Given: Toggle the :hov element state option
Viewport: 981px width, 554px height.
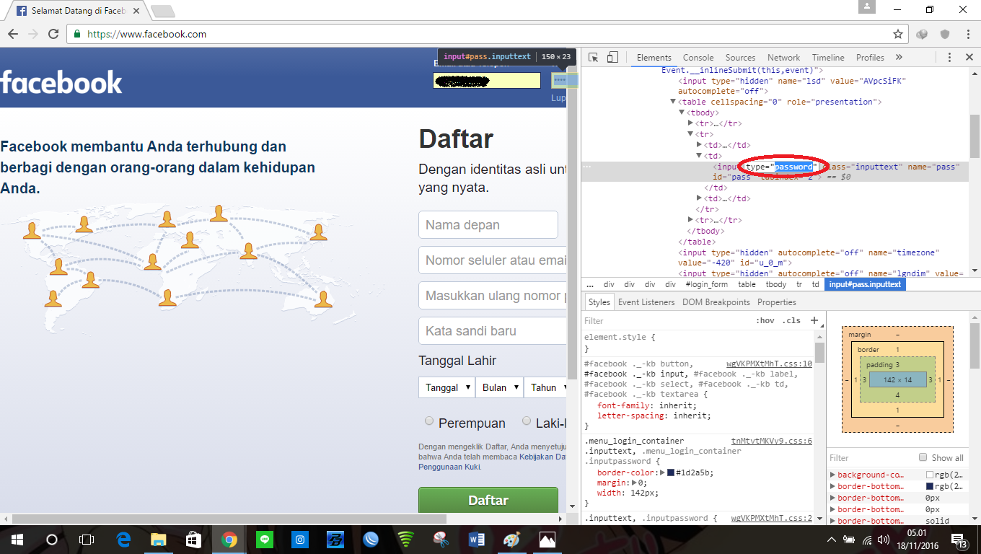Looking at the screenshot, I should 765,320.
